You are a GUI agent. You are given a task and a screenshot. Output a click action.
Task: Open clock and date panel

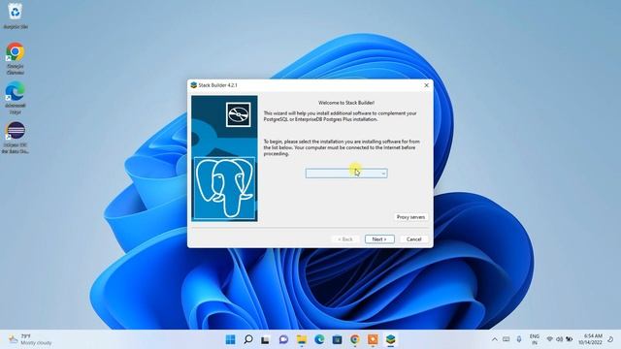[x=591, y=339]
